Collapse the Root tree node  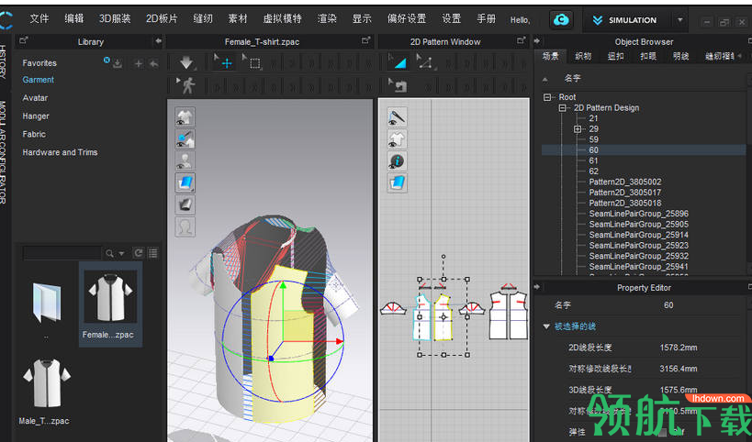[547, 97]
